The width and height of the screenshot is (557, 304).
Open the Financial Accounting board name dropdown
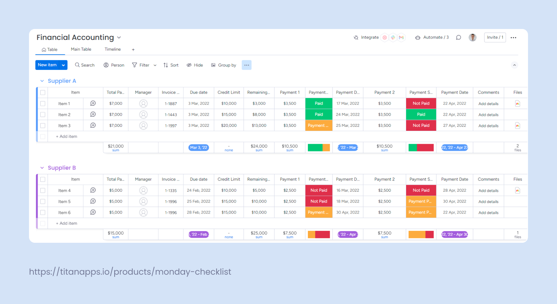tap(119, 37)
